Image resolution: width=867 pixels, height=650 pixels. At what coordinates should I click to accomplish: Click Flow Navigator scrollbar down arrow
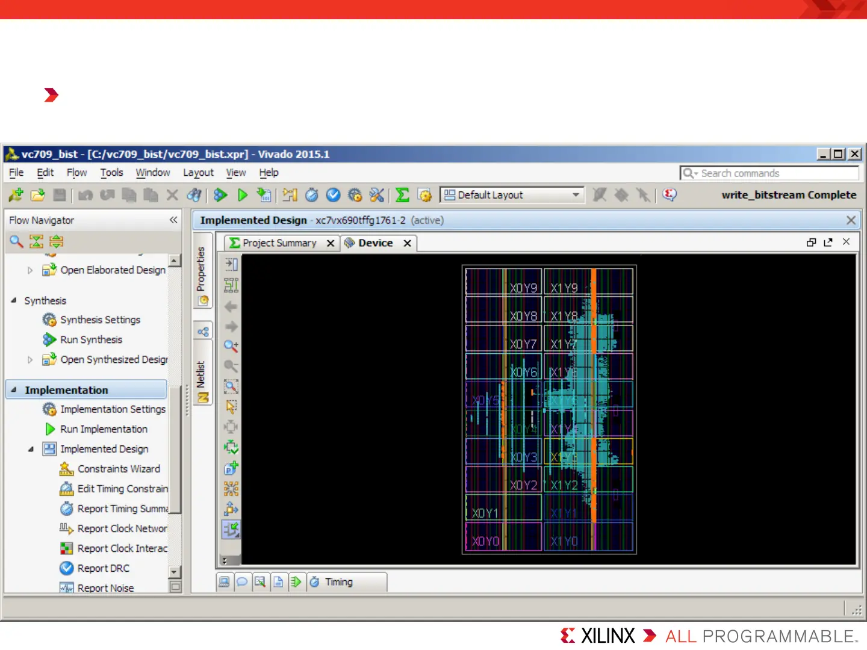coord(175,572)
